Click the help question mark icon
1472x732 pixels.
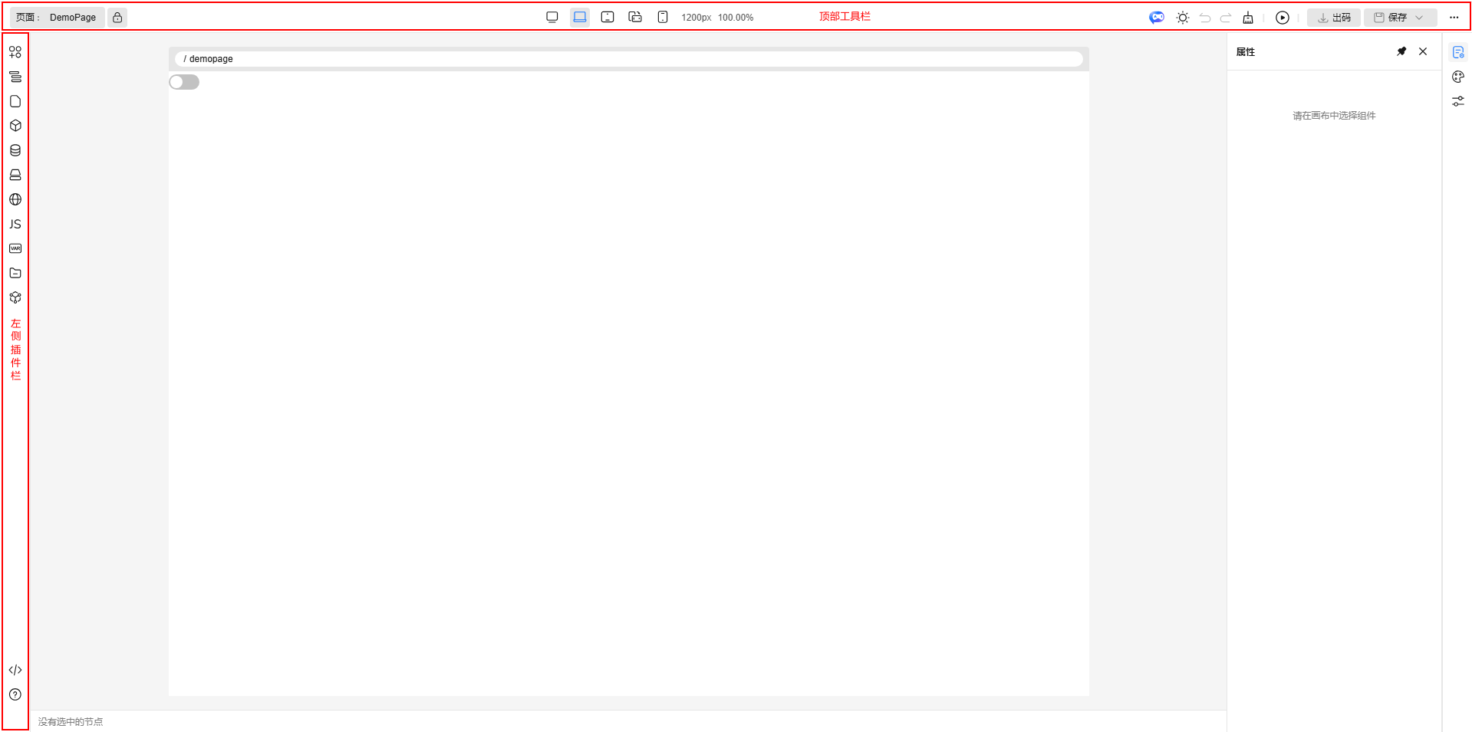tap(15, 694)
